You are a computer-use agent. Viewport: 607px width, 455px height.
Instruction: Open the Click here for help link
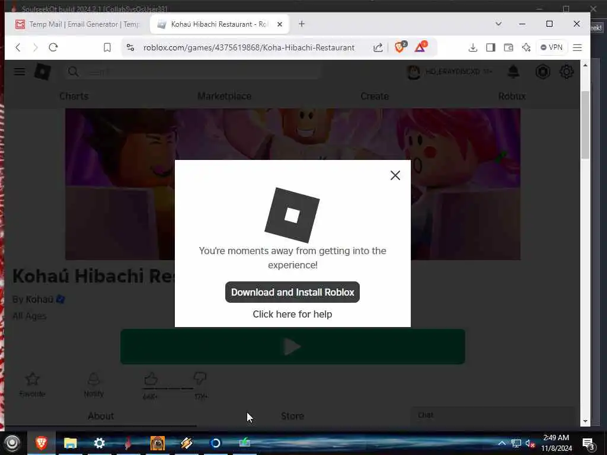(x=292, y=314)
